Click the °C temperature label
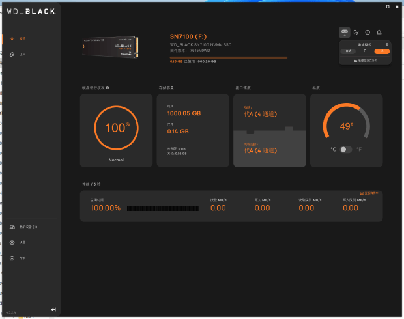Viewport: 404px width, 319px height. [334, 149]
